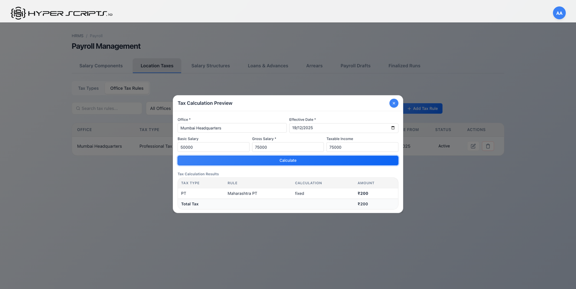Switch to the Salary Components tab
576x289 pixels.
101,66
